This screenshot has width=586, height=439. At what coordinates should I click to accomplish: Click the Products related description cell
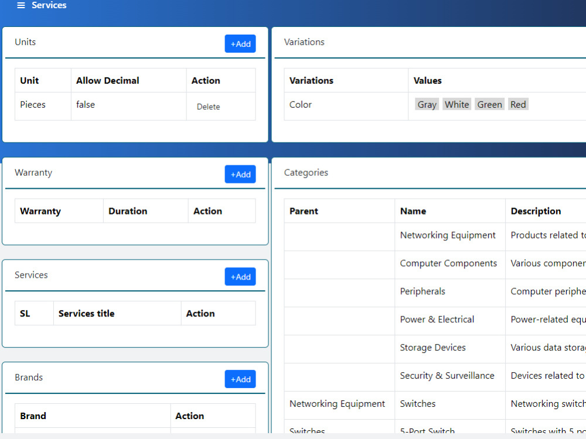[x=546, y=237]
